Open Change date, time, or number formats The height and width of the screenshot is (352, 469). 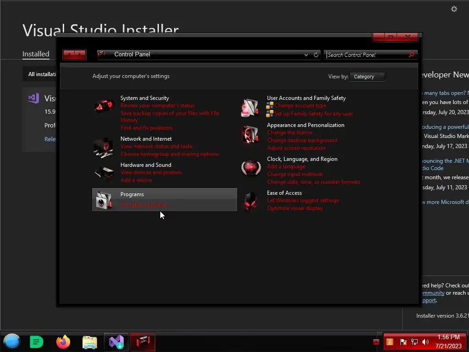coord(314,181)
